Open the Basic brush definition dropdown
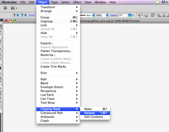This screenshot has width=169, height=132. 93,15
